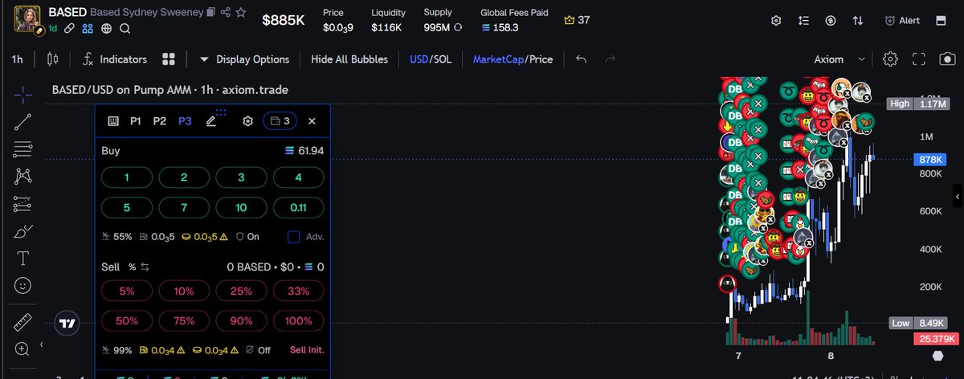The height and width of the screenshot is (379, 964).
Task: Open the chart layout grid icon
Action: (169, 59)
